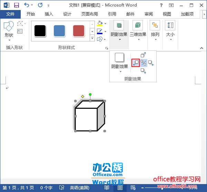Screen dimensions: 207x192
Task: Switch to the 开始 tab
Action: 30,14
